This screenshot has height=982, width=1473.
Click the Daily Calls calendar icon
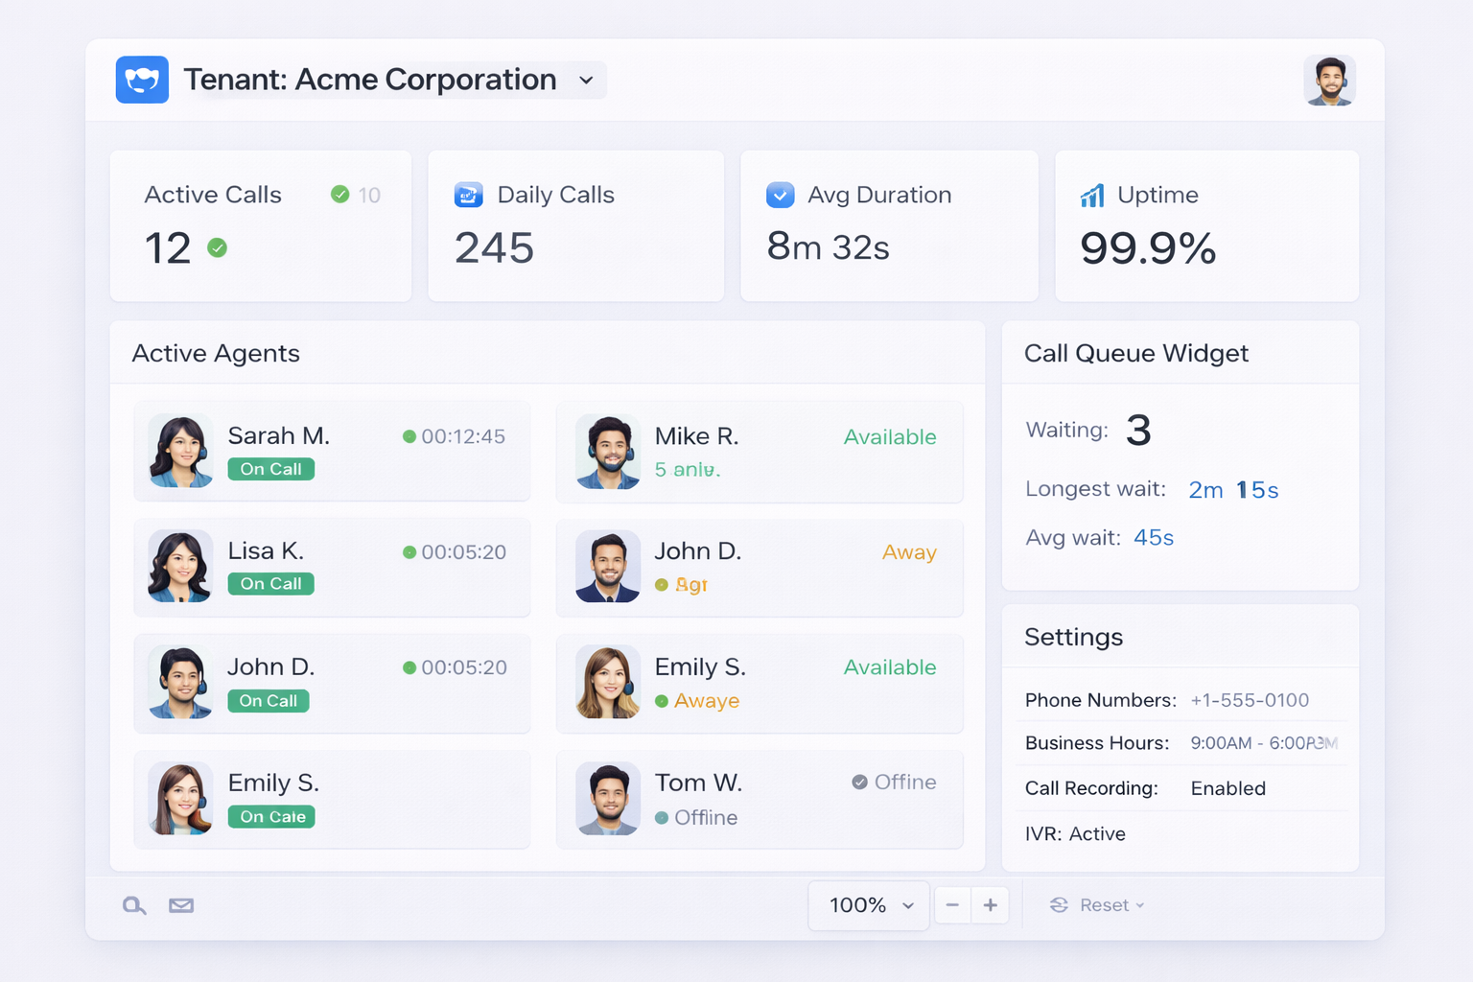click(x=468, y=195)
